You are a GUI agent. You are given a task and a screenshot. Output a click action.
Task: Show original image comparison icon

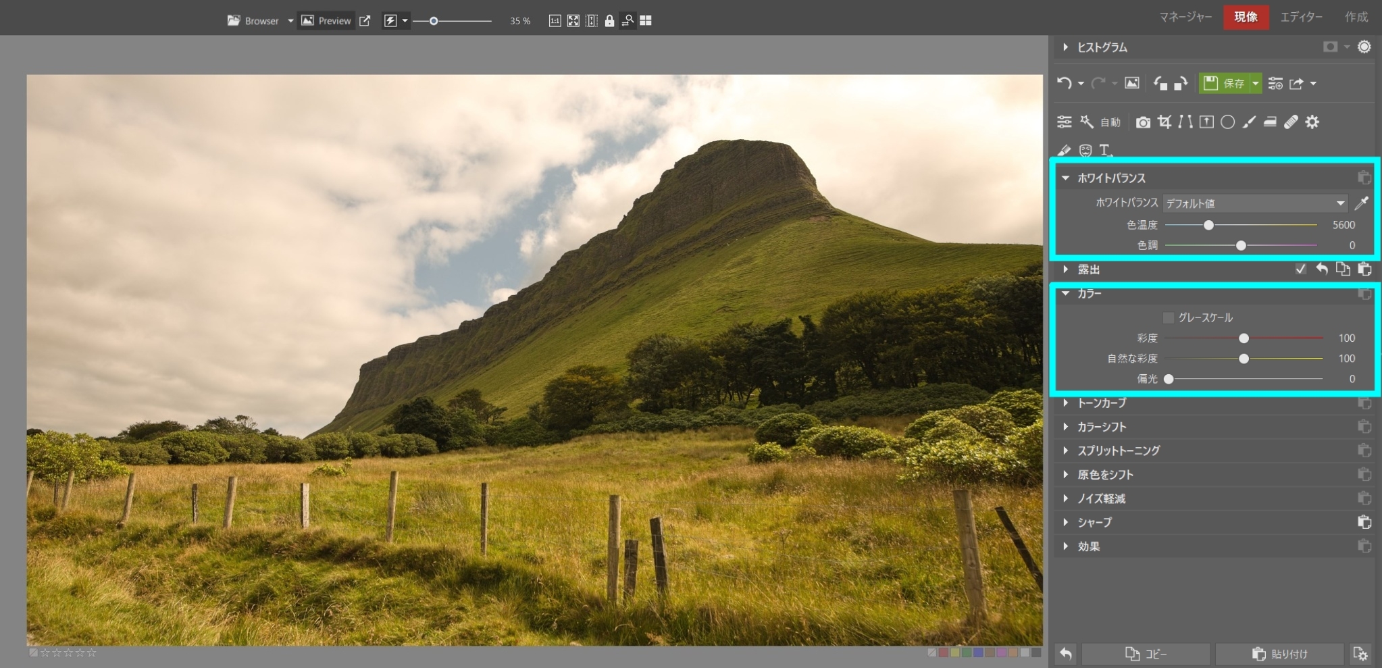[x=1132, y=83]
